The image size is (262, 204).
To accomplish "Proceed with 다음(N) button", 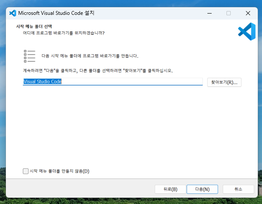I will click(202, 189).
